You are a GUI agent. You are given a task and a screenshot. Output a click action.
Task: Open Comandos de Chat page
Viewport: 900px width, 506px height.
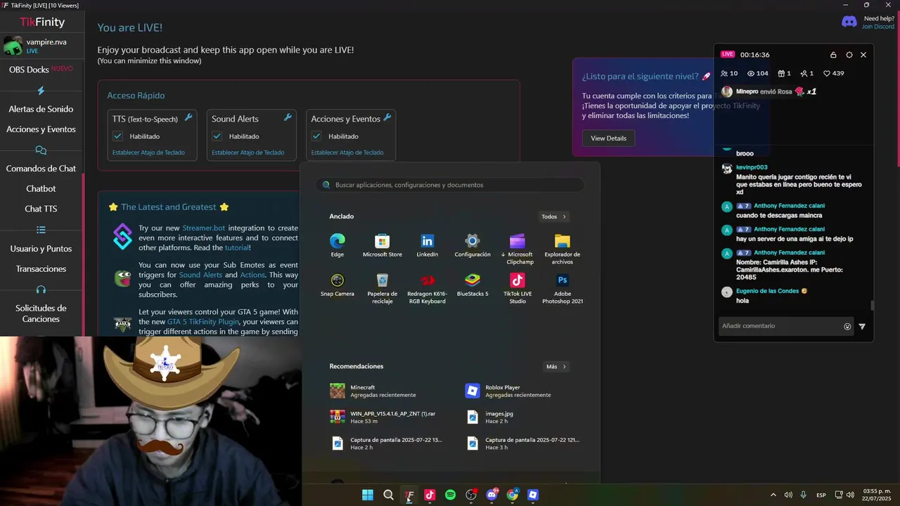[41, 169]
